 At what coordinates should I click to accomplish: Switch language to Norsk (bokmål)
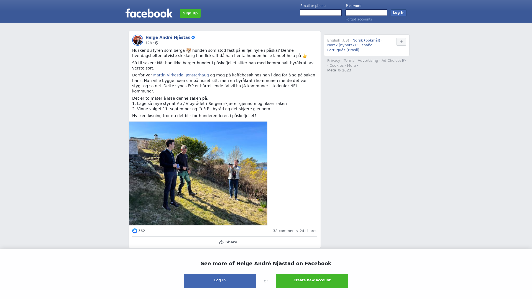tap(366, 40)
